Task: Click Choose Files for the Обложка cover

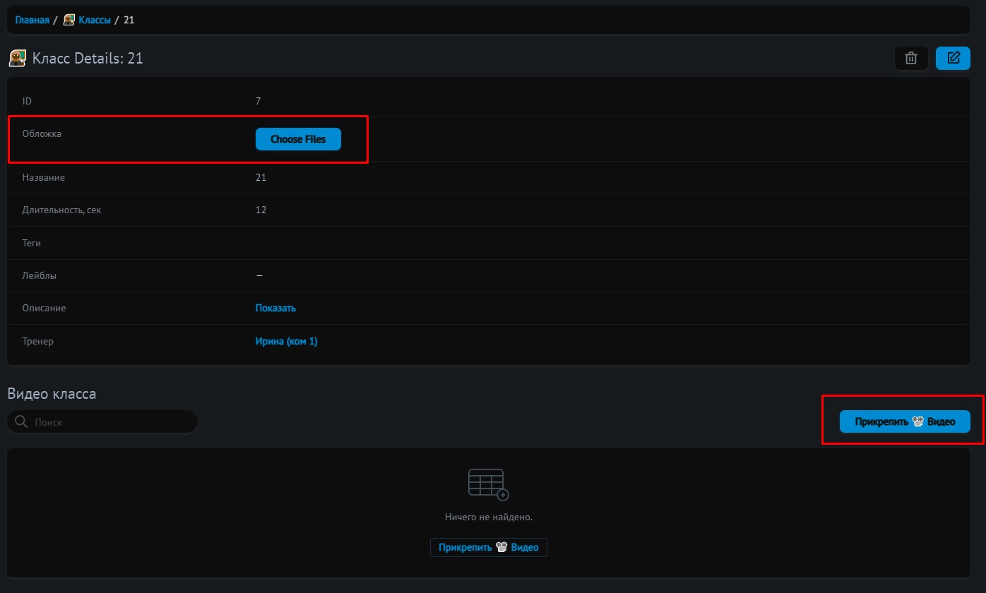Action: [298, 139]
